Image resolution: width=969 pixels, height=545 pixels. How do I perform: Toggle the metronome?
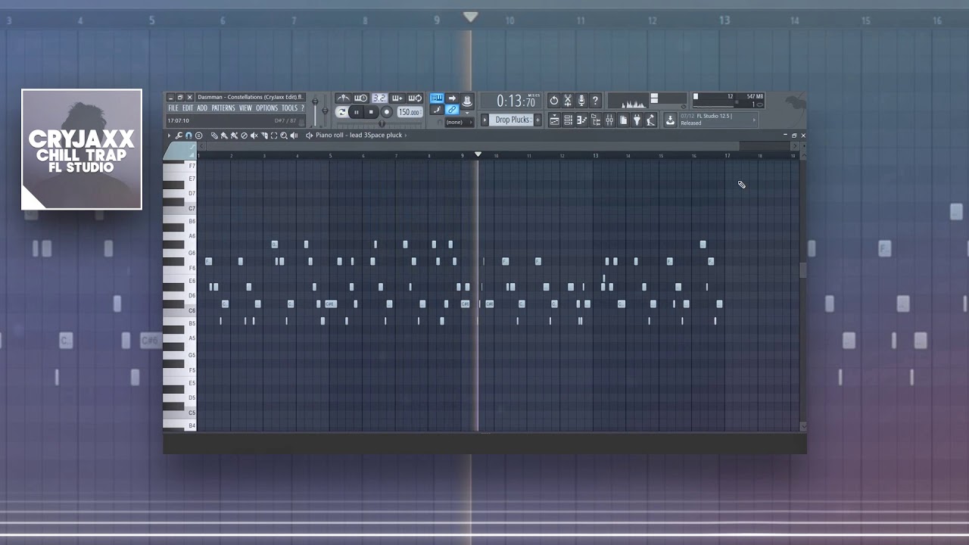pos(343,98)
